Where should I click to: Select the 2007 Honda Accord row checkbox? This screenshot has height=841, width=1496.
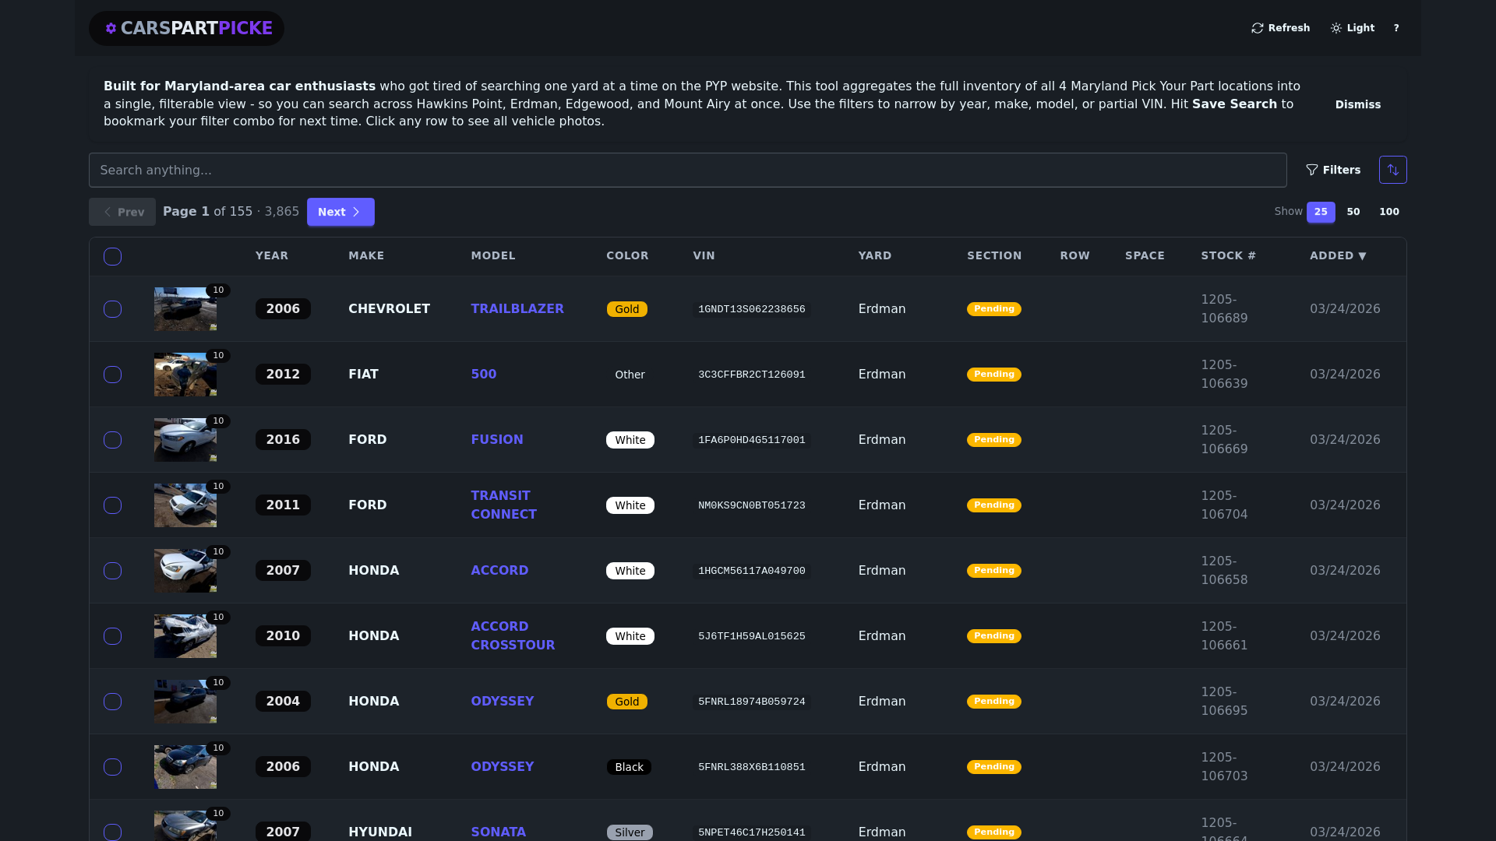(x=112, y=571)
